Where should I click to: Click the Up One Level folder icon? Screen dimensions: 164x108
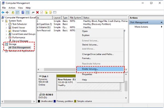pos(13,12)
